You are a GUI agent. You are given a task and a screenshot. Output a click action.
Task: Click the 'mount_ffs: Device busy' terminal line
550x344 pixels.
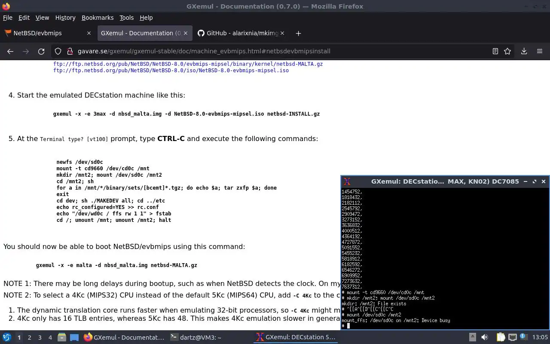tap(396, 320)
